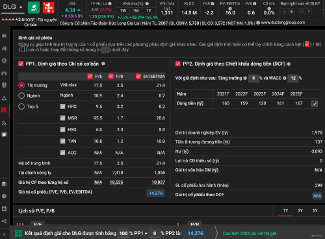Image resolution: width=325 pixels, height=239 pixels.
Task: Click the WACC percentage input field
Action: click(293, 78)
